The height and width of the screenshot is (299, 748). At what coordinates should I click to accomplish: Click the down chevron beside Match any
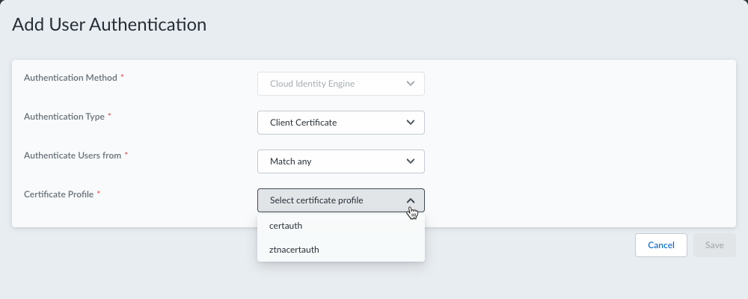point(410,161)
